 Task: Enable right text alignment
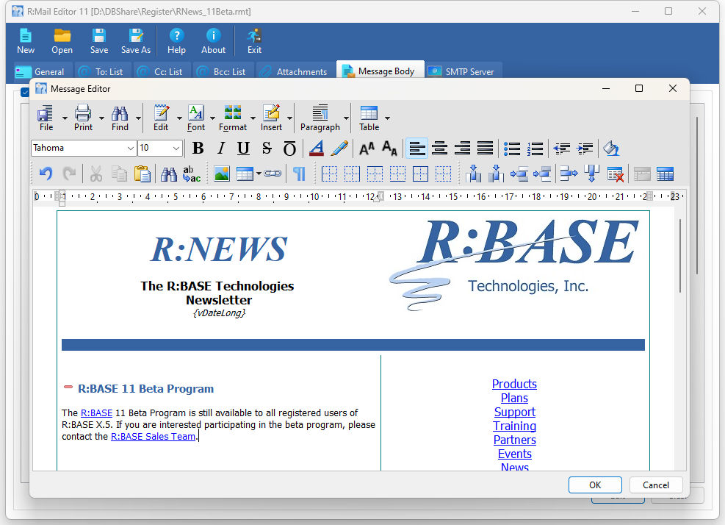point(462,148)
